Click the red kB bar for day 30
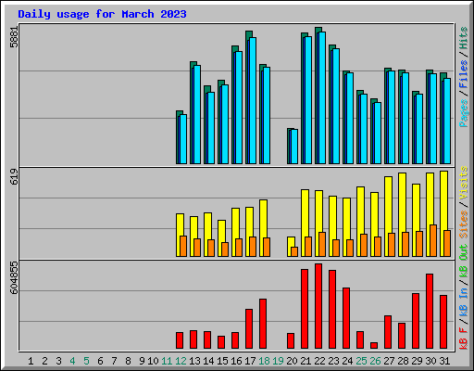Screen dimensions: 474x371 [x=430, y=311]
